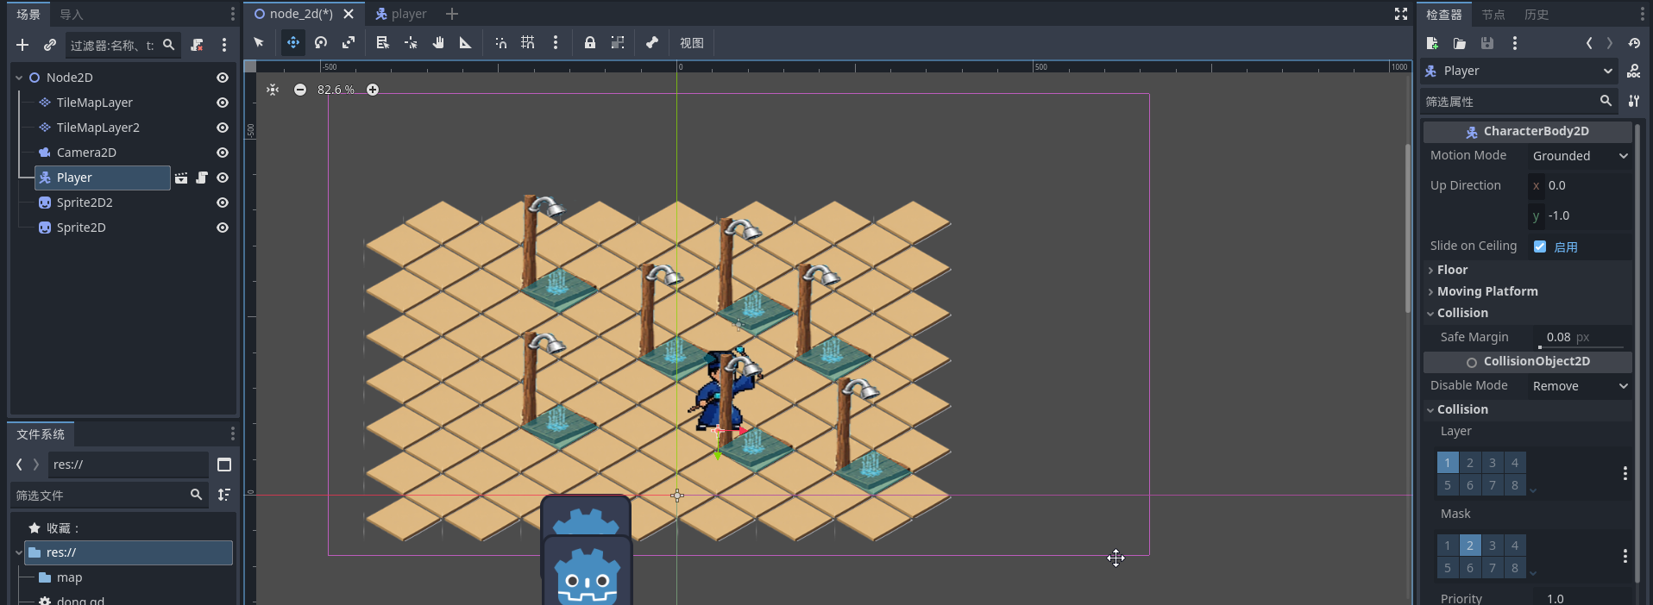Switch to the 导入 import tab
Viewport: 1653px width, 605px height.
(72, 15)
